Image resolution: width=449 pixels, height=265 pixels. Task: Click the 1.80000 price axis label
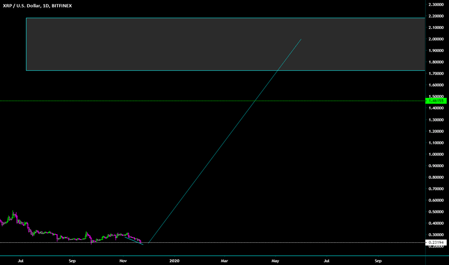click(436, 62)
